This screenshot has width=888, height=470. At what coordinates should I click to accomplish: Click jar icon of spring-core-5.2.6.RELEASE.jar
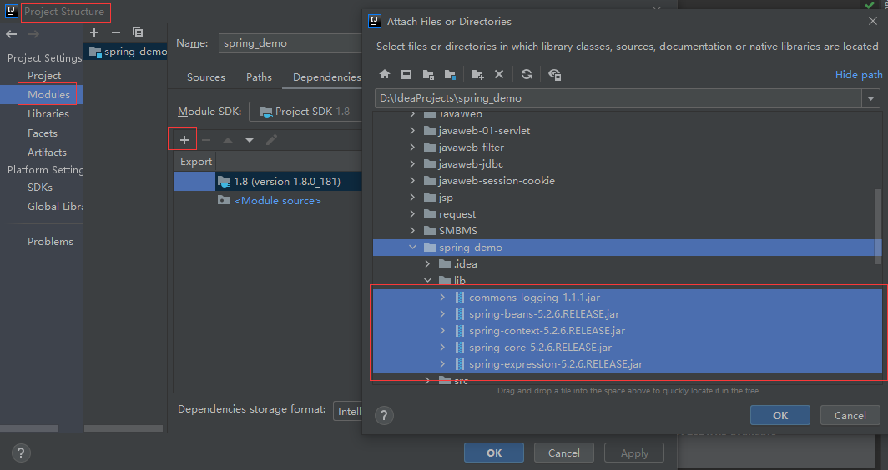[460, 347]
